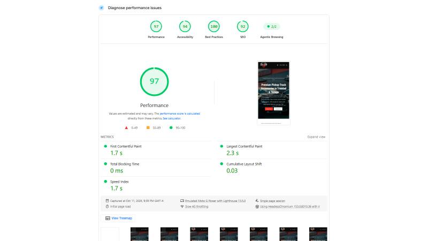The height and width of the screenshot is (241, 428).
Task: Click 'Expand view' in the metrics header
Action: pyautogui.click(x=316, y=137)
